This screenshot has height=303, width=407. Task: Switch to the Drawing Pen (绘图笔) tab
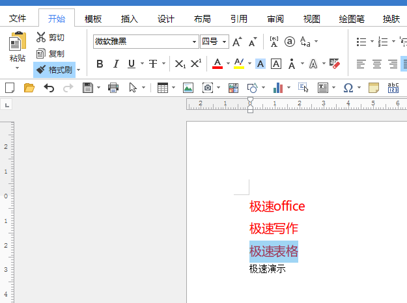click(x=352, y=19)
